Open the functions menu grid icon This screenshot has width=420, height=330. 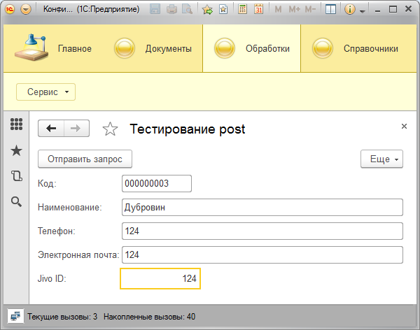[x=16, y=124]
